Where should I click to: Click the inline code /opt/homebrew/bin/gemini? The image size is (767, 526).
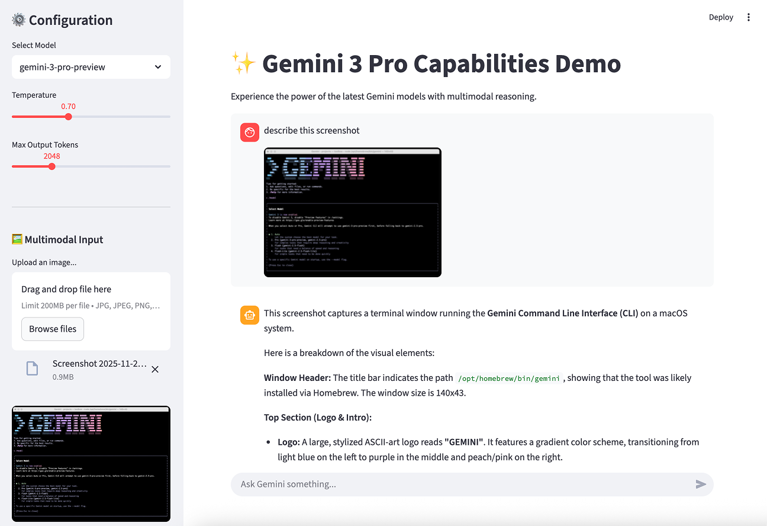[x=509, y=378]
